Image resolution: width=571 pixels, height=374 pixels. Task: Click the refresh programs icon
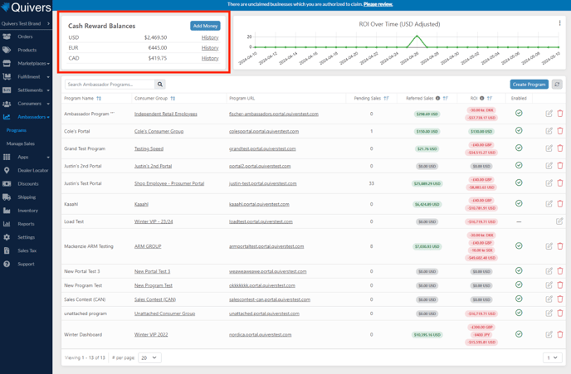(557, 85)
